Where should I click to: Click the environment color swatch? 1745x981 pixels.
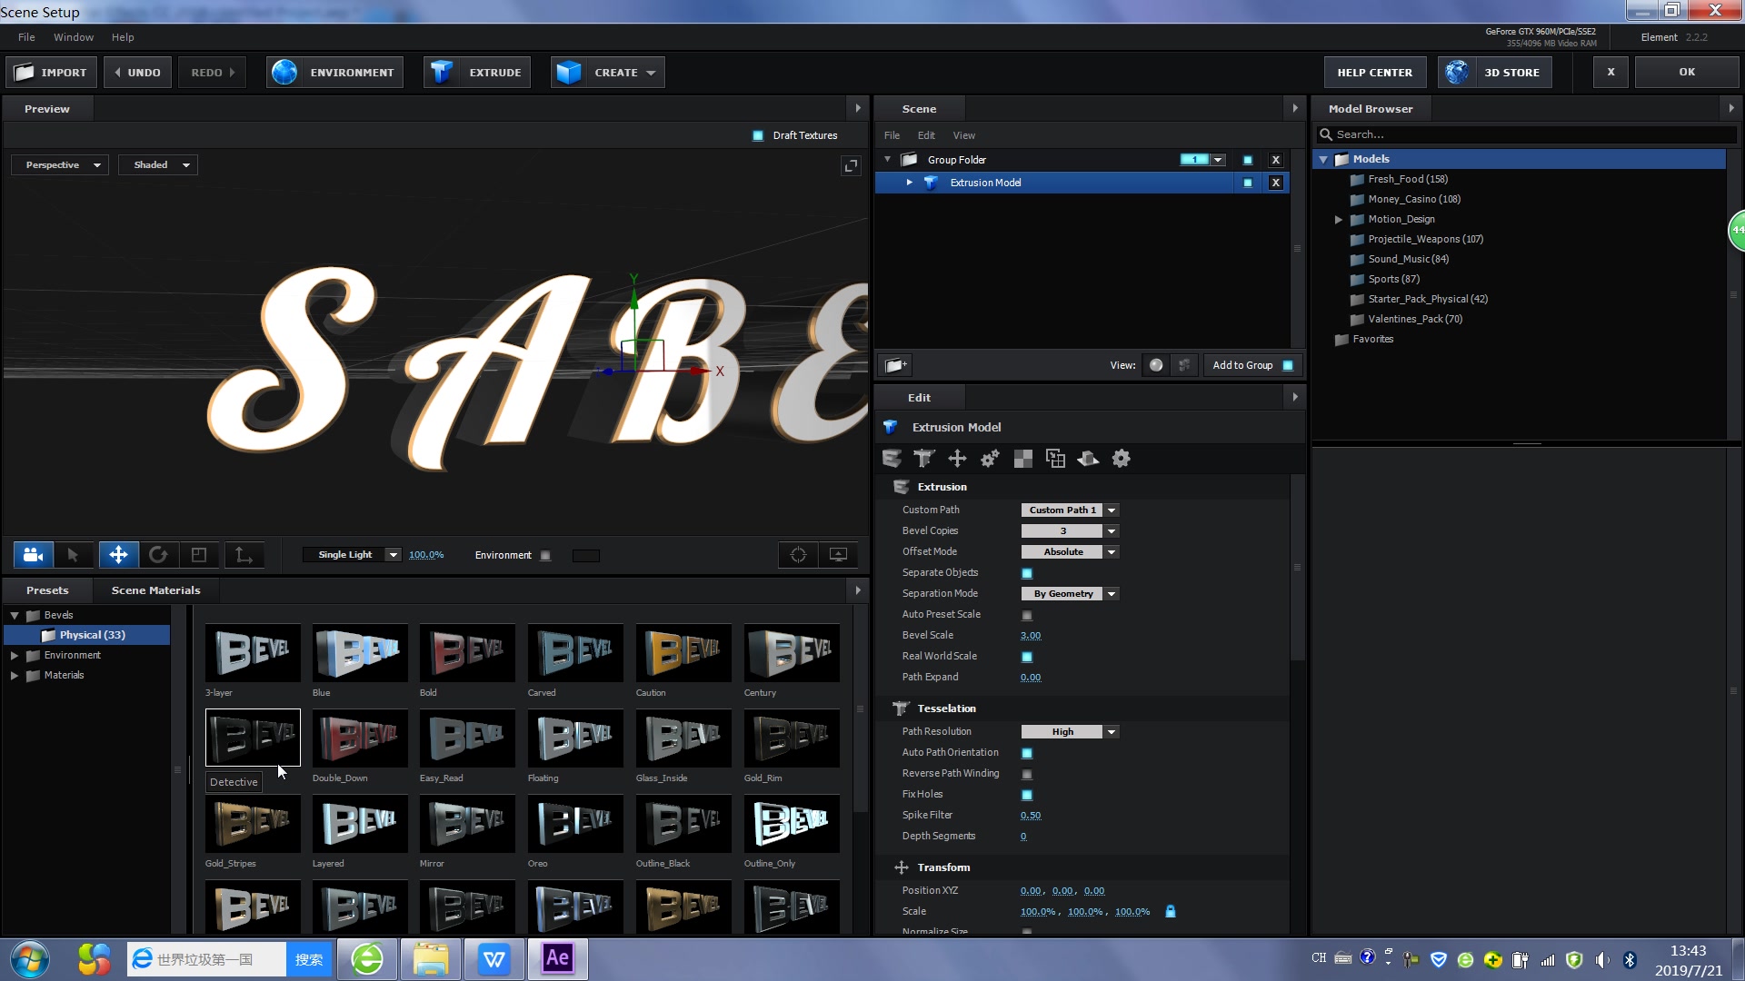[x=586, y=556]
